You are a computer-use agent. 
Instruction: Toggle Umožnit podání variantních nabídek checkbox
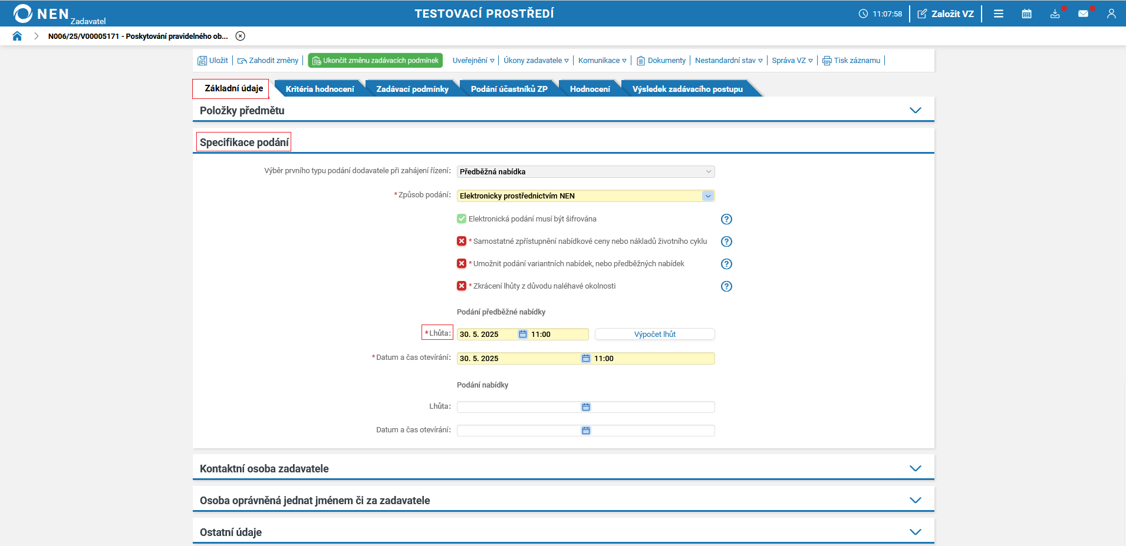pyautogui.click(x=462, y=263)
